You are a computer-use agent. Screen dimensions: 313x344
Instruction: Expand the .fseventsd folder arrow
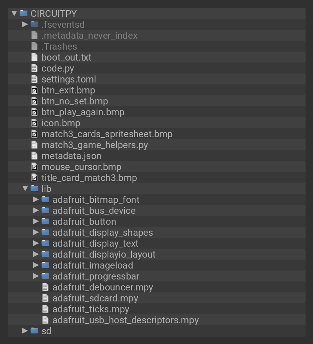(x=25, y=24)
